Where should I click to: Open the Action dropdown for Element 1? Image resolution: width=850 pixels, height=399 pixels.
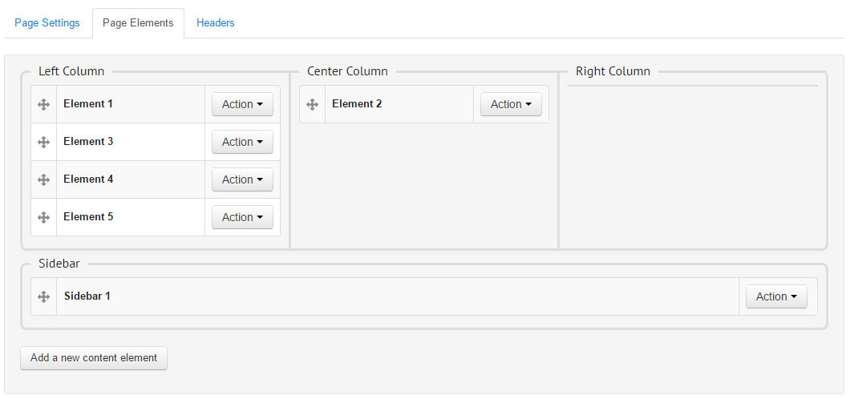[242, 104]
